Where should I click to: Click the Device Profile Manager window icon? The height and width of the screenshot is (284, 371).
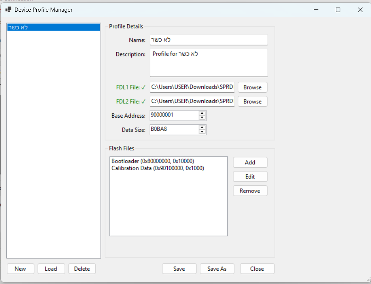[8, 10]
